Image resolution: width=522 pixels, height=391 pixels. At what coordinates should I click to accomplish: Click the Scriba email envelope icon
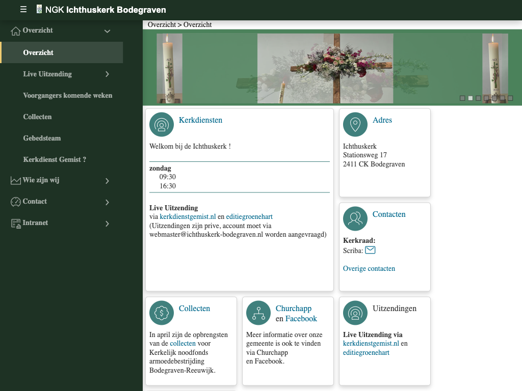point(370,250)
